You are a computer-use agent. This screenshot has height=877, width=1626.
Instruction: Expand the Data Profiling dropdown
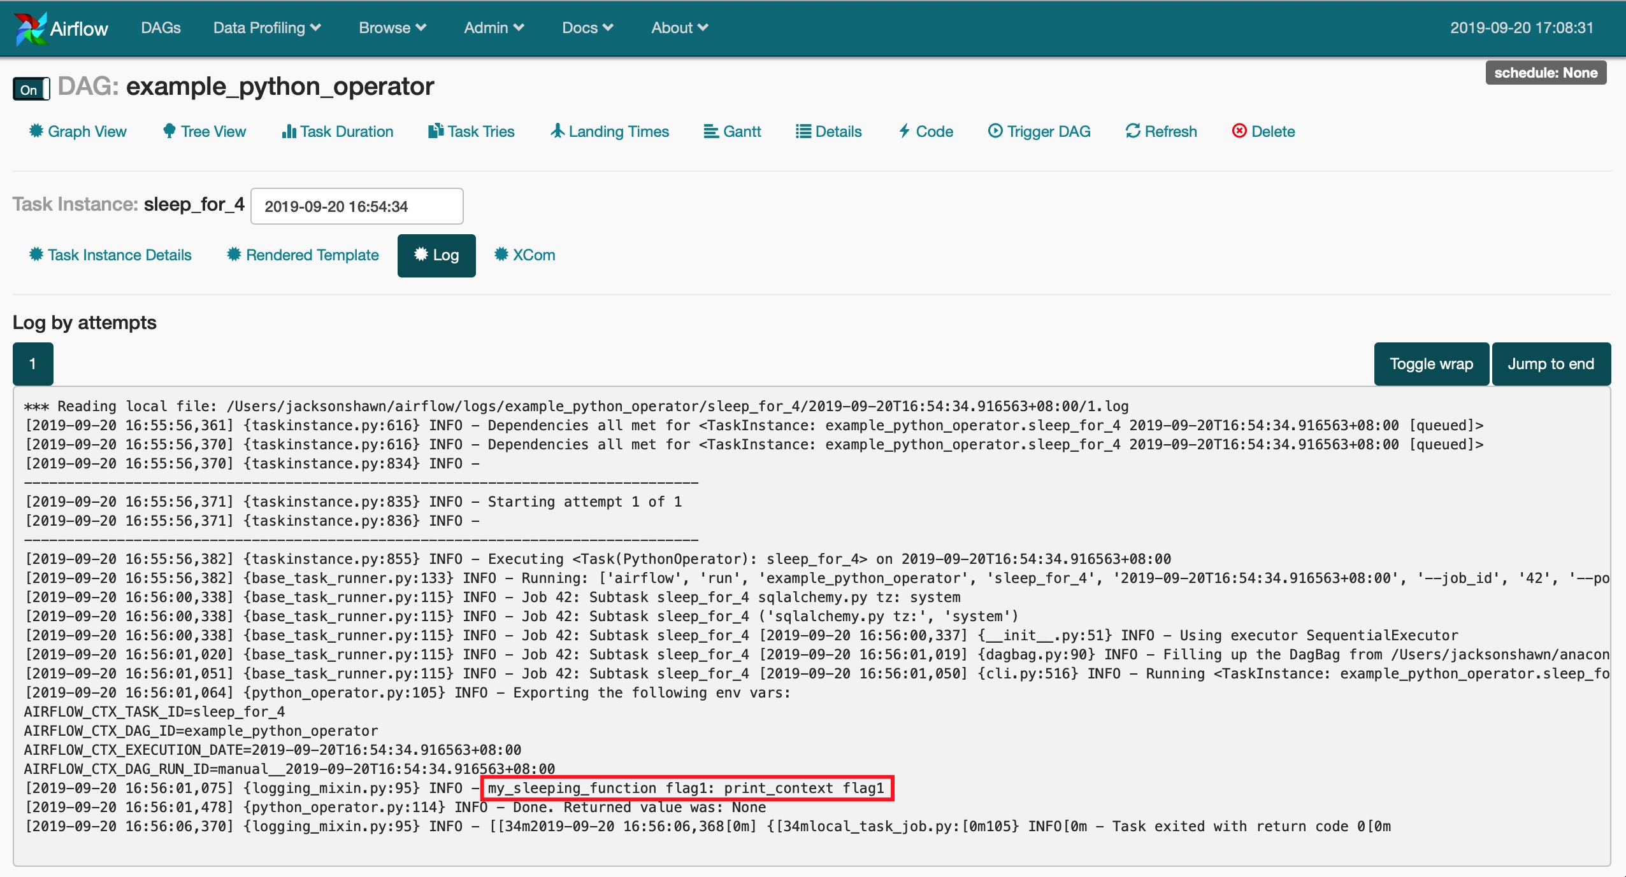(266, 28)
